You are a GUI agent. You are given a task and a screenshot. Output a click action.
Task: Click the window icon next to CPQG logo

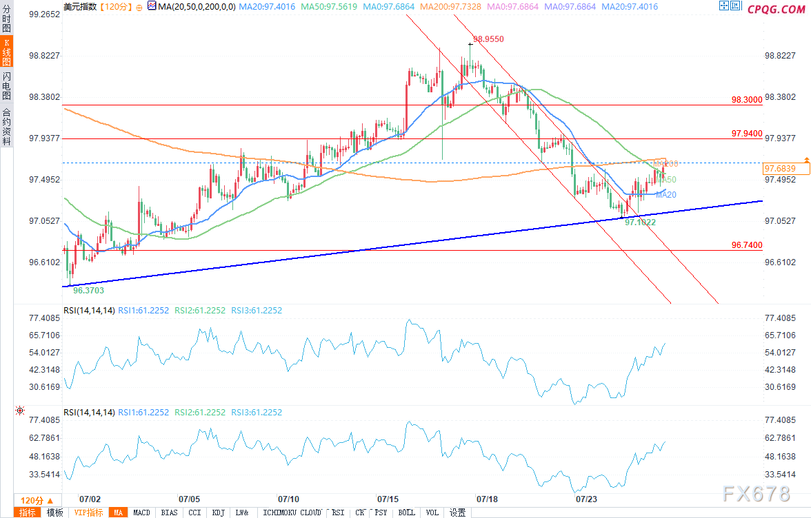[737, 7]
